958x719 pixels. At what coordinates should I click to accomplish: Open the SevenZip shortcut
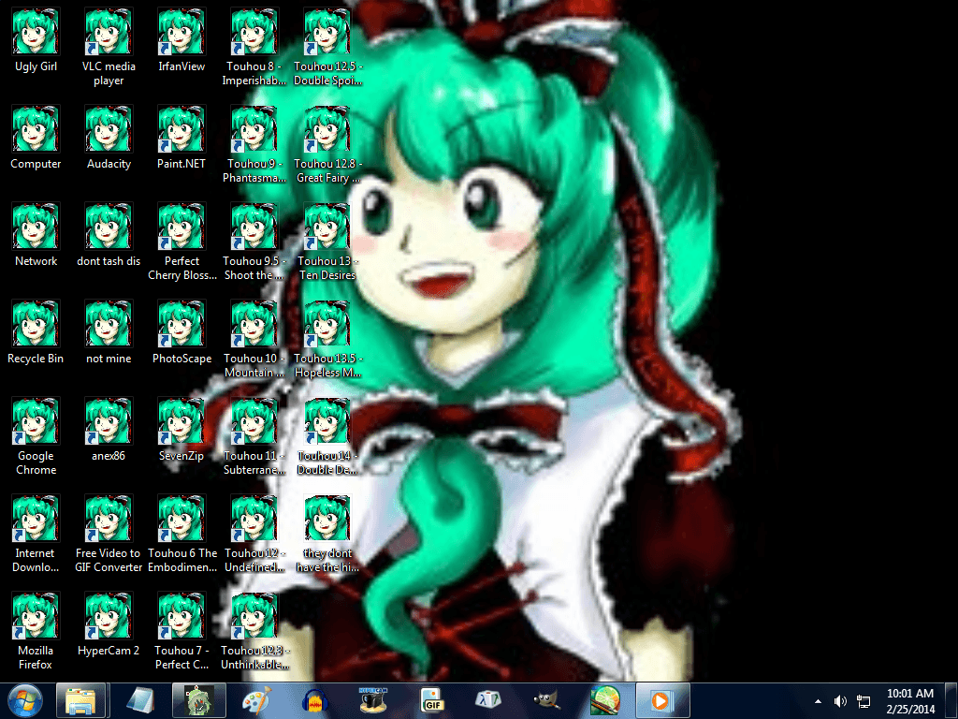[x=181, y=422]
